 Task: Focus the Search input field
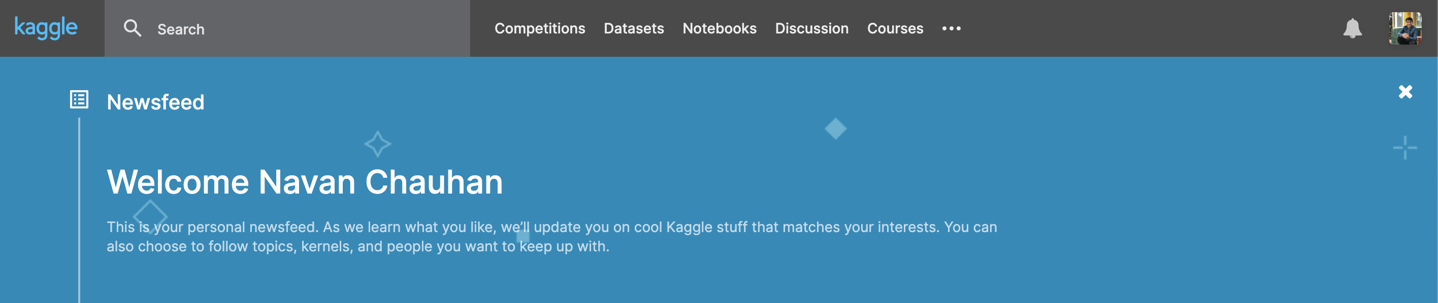point(287,28)
